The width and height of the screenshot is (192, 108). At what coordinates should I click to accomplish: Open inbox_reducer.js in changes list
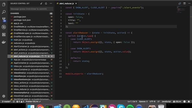pos(31,89)
